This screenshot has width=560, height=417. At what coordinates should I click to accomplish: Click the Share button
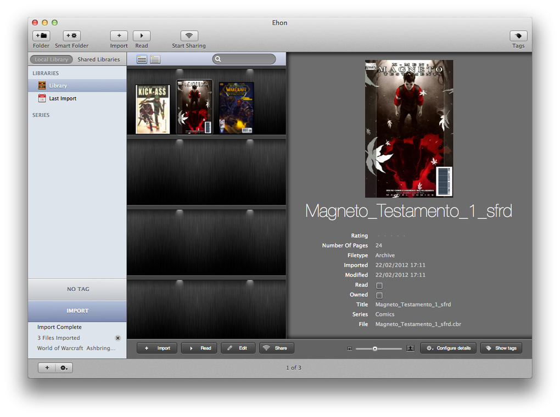(277, 348)
